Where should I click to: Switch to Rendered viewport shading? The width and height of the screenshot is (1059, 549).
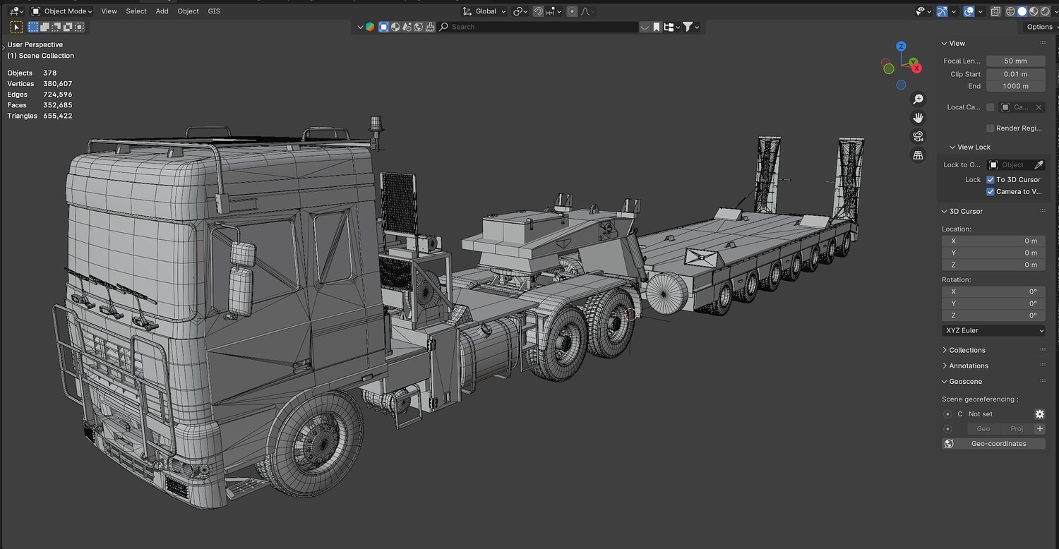tap(1044, 11)
